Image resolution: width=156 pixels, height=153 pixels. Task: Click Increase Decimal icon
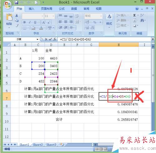tap(87, 28)
